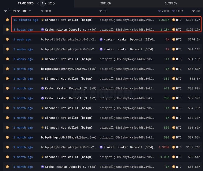Click the (+6) additional senders badge
This screenshot has height=171, width=203.
(93, 138)
